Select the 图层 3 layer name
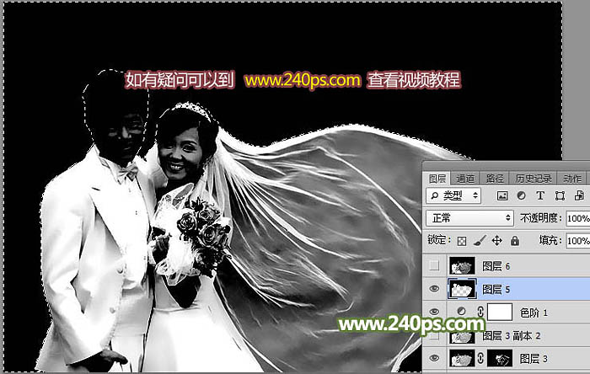This screenshot has width=590, height=374. tap(534, 359)
